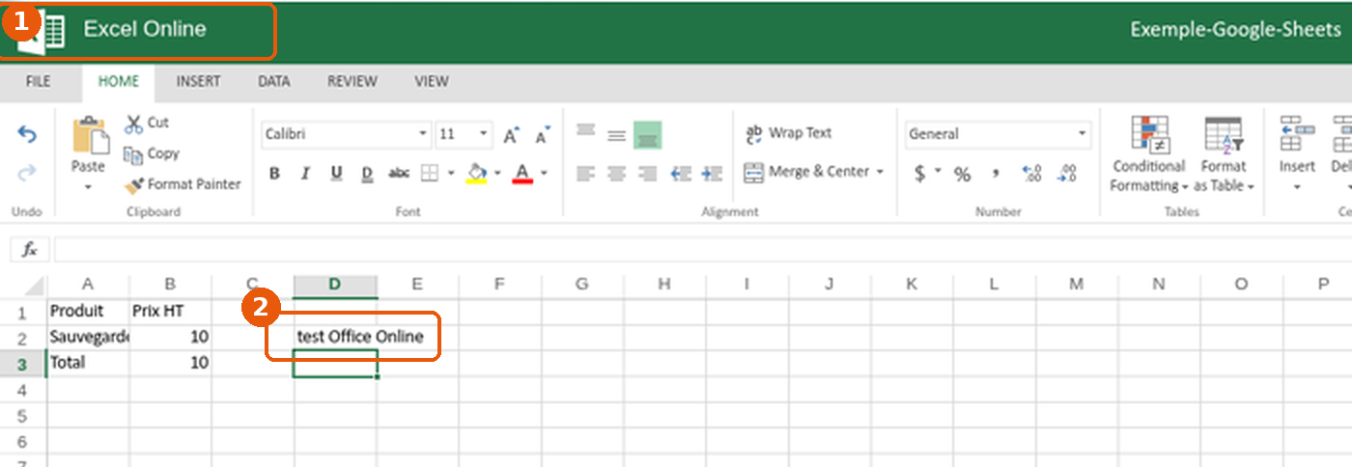The image size is (1352, 467).
Task: Switch to the DATA tab
Action: pyautogui.click(x=274, y=82)
